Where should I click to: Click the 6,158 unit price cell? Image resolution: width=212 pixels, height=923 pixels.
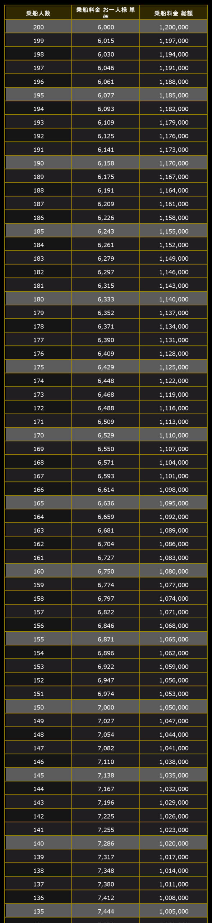[x=106, y=163]
